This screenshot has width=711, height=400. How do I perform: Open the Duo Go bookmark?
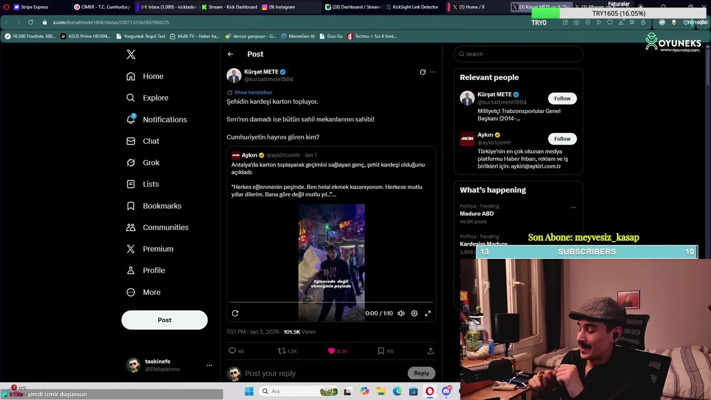click(331, 36)
